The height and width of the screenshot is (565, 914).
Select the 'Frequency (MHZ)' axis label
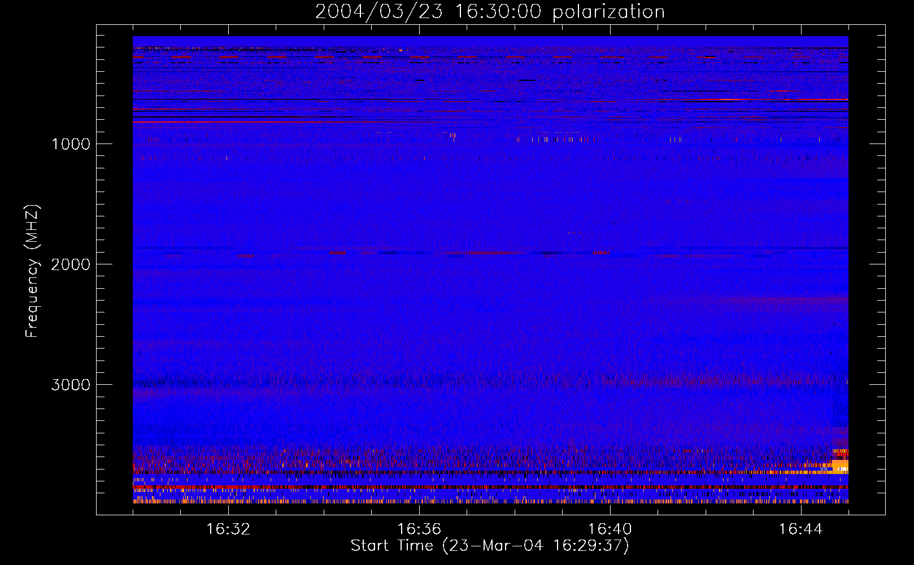pos(32,271)
